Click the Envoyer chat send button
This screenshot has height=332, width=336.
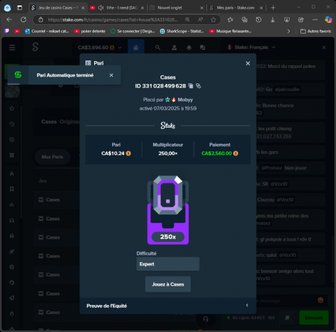click(314, 318)
